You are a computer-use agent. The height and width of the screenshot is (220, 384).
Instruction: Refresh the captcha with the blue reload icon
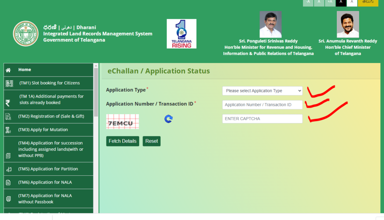click(168, 119)
